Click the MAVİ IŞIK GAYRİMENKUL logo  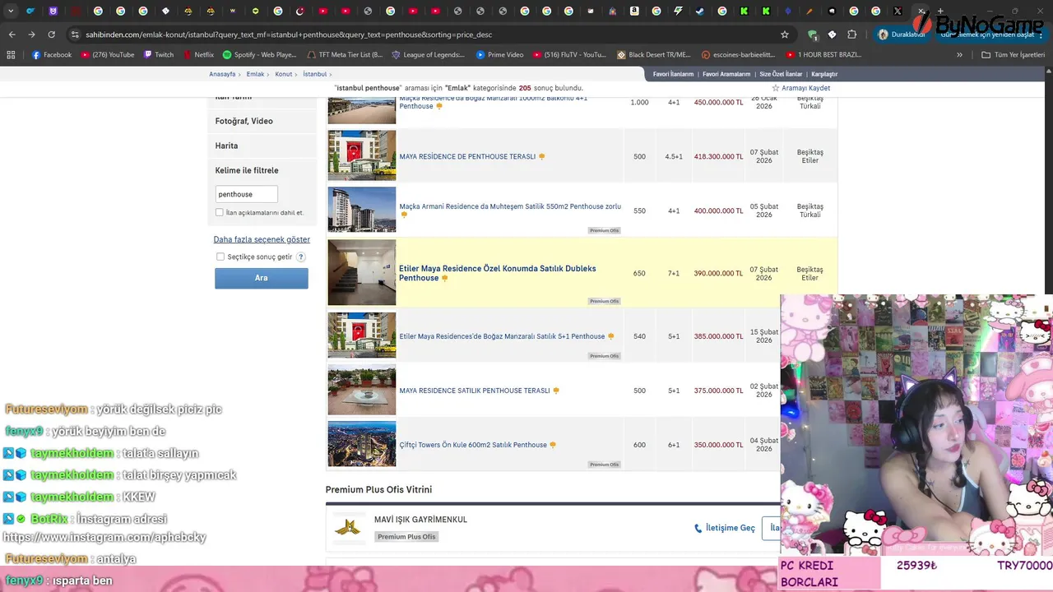(349, 528)
